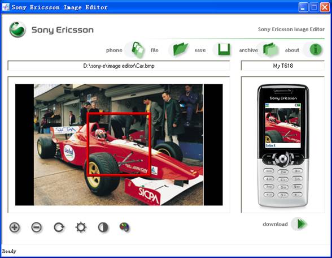
Task: Click the "about" label
Action: pos(292,50)
